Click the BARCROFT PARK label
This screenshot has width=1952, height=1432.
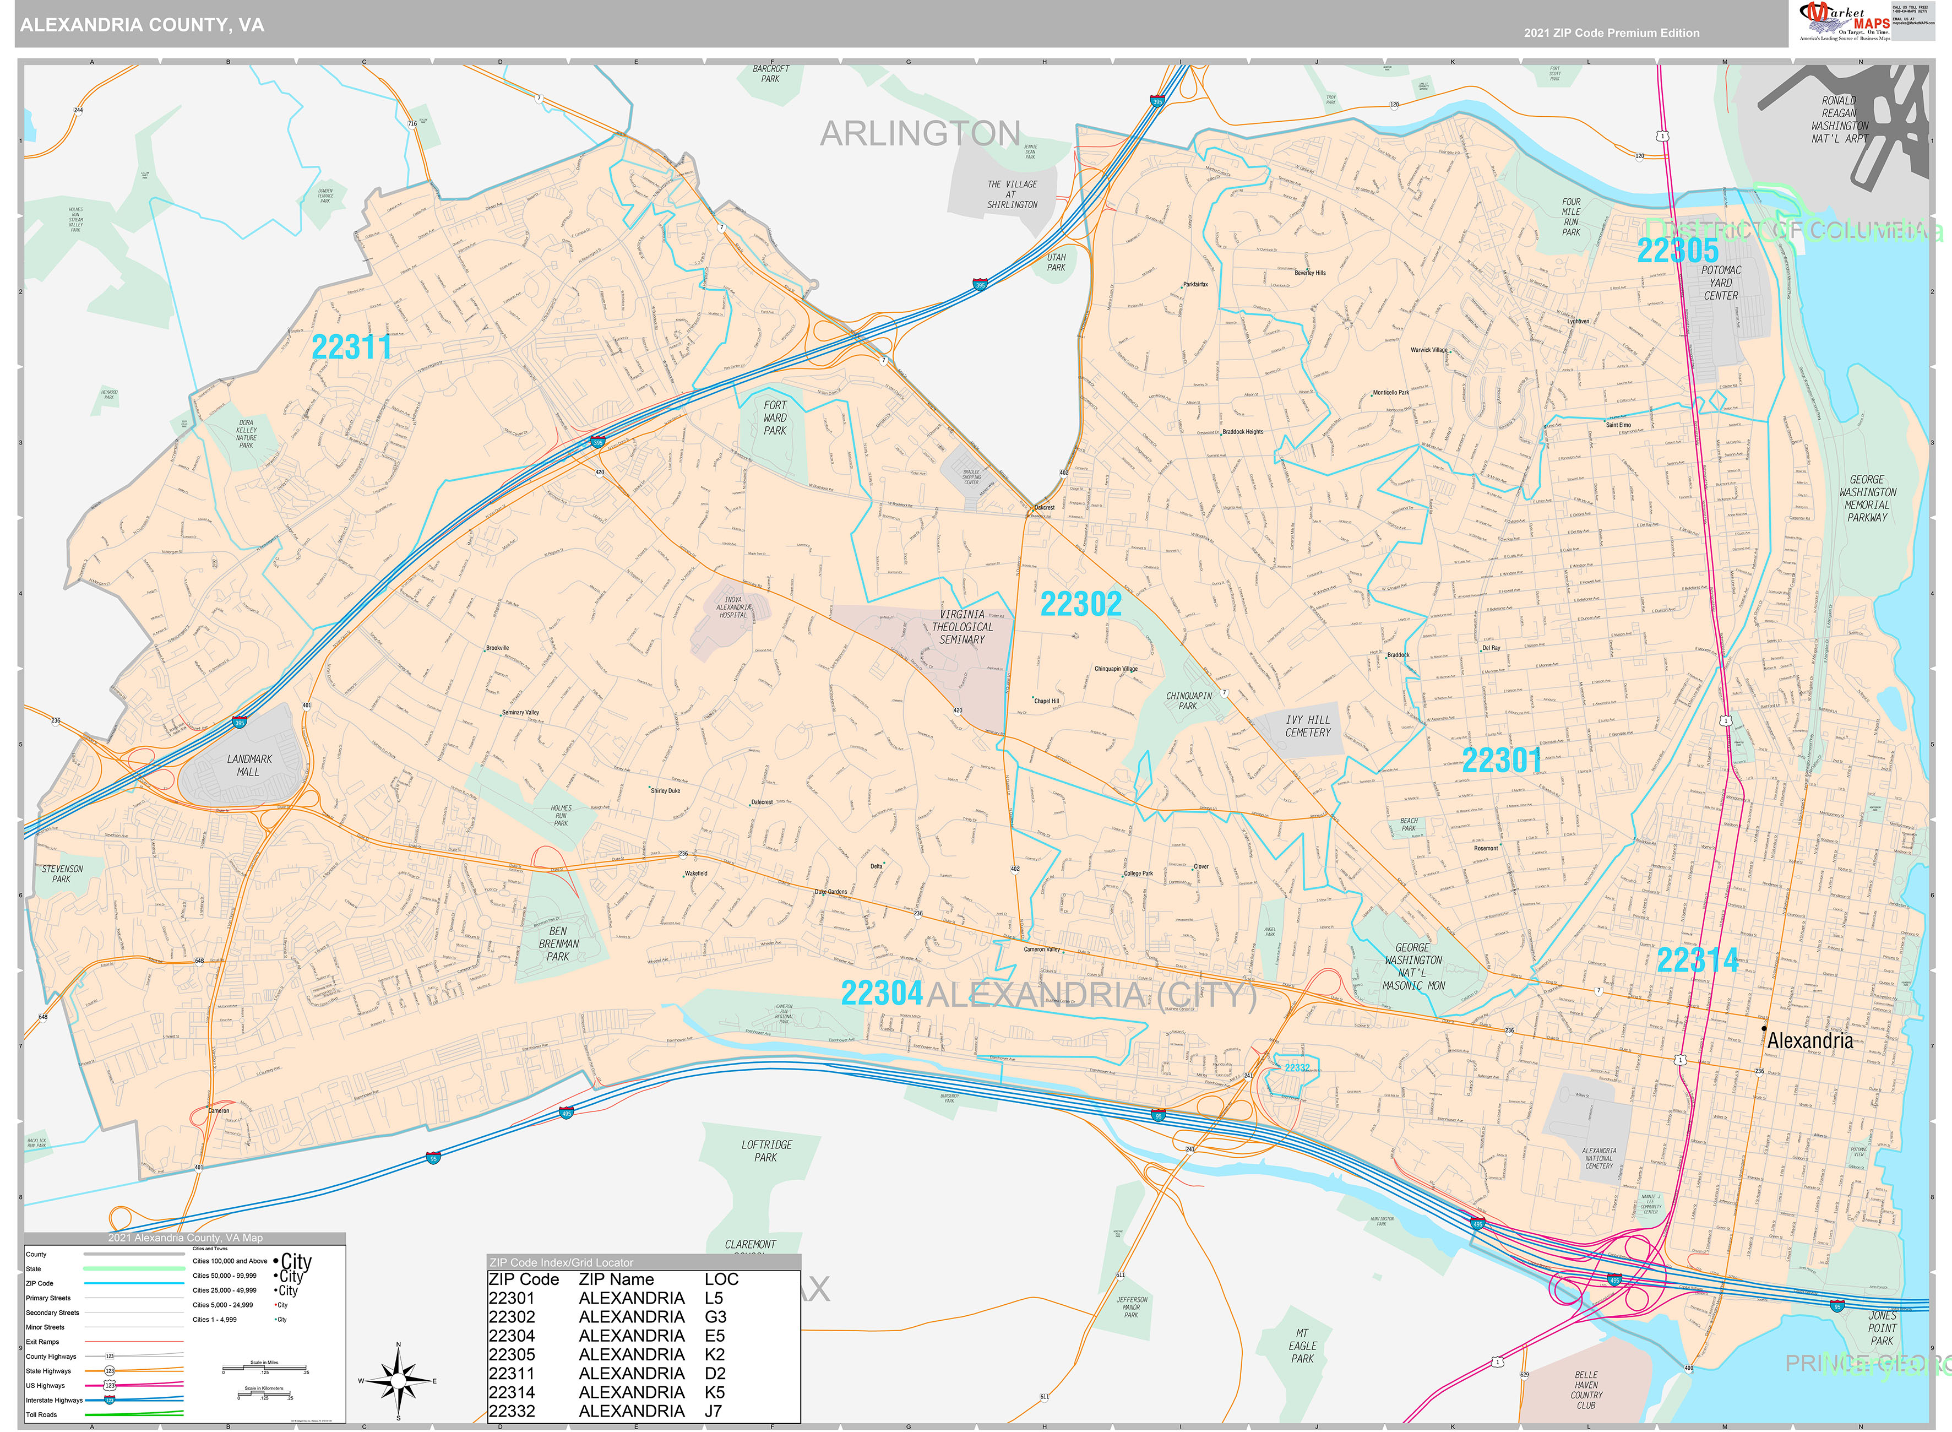pyautogui.click(x=770, y=74)
